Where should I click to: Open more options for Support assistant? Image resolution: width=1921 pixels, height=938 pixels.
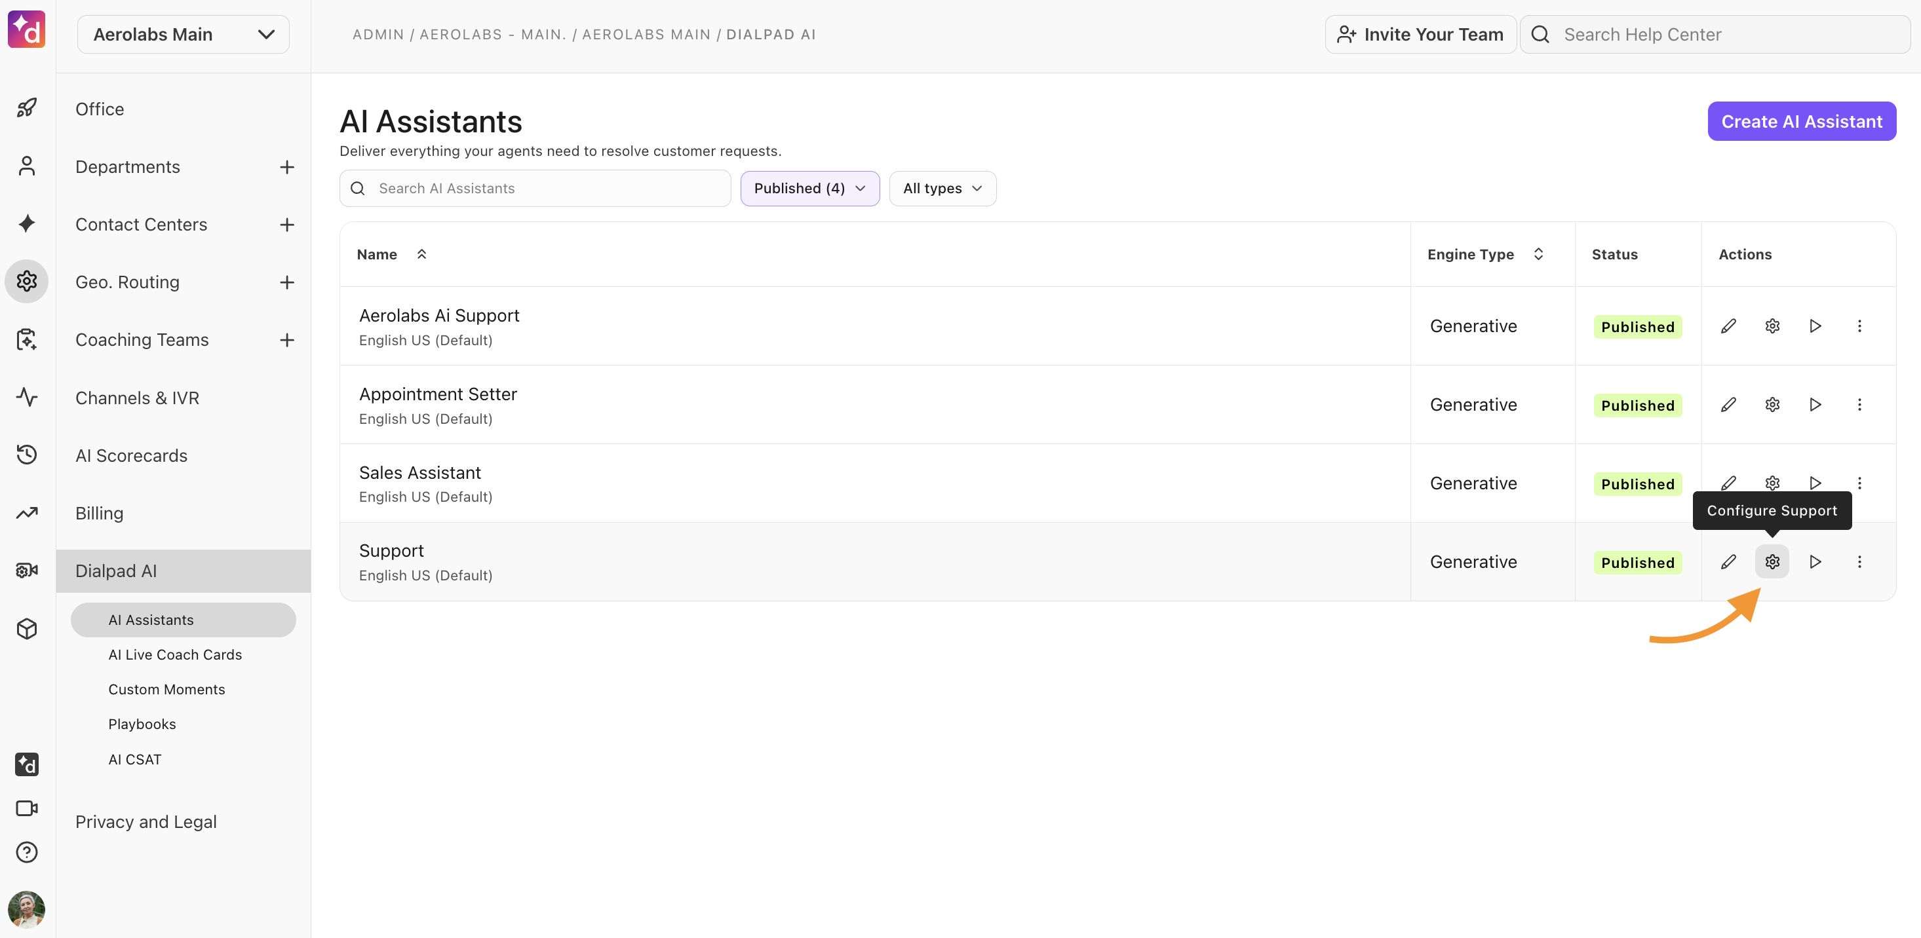click(1860, 562)
